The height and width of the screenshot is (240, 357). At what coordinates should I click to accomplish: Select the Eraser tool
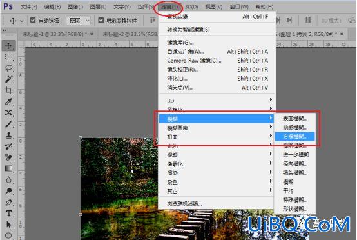point(8,157)
